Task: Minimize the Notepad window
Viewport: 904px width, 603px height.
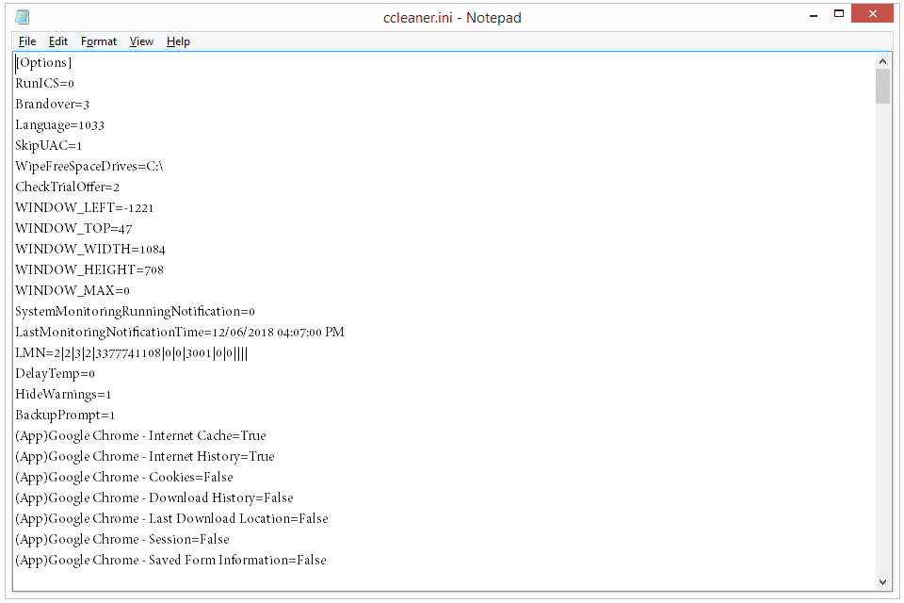Action: pos(814,15)
